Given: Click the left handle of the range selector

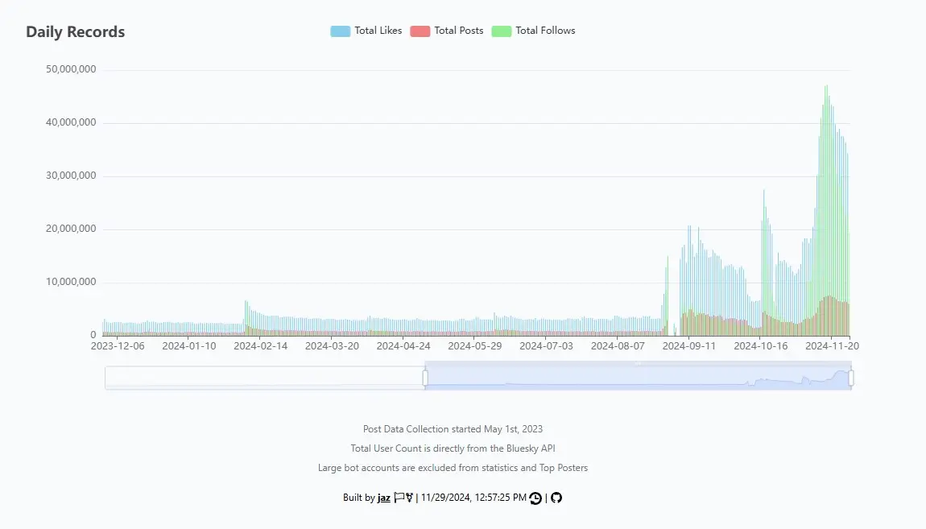Looking at the screenshot, I should click(424, 377).
